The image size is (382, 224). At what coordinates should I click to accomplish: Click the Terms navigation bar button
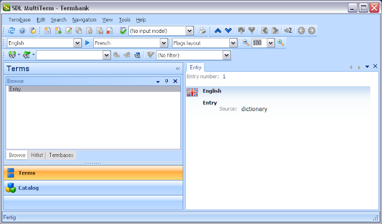[93, 173]
